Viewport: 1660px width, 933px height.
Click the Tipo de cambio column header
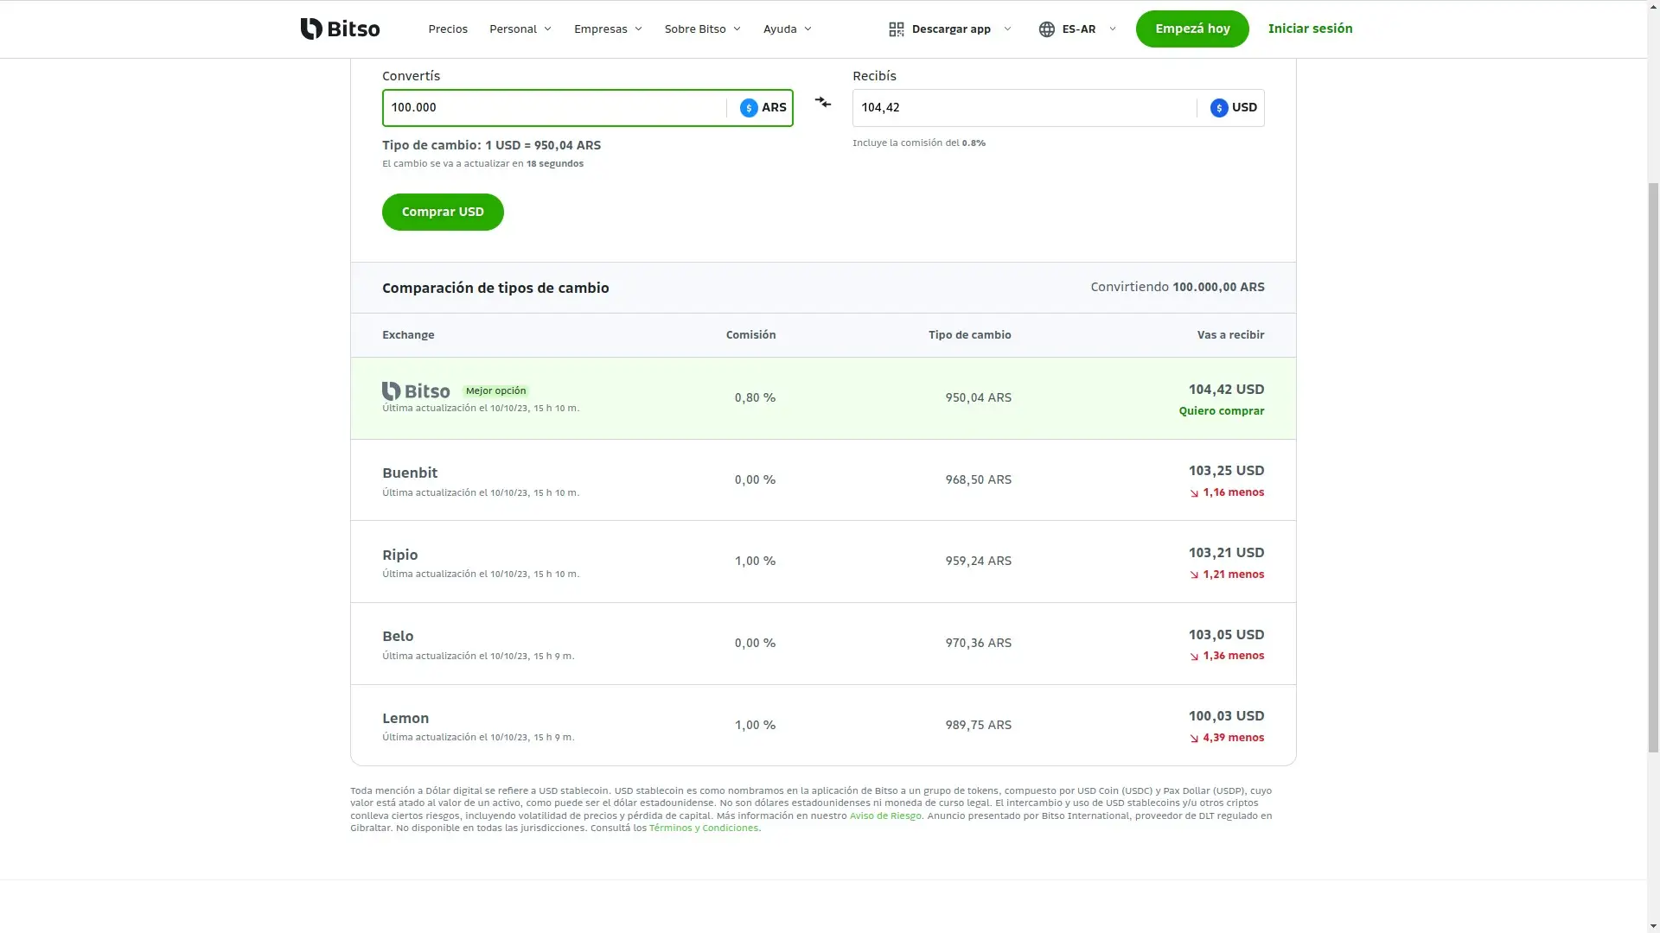pyautogui.click(x=969, y=335)
